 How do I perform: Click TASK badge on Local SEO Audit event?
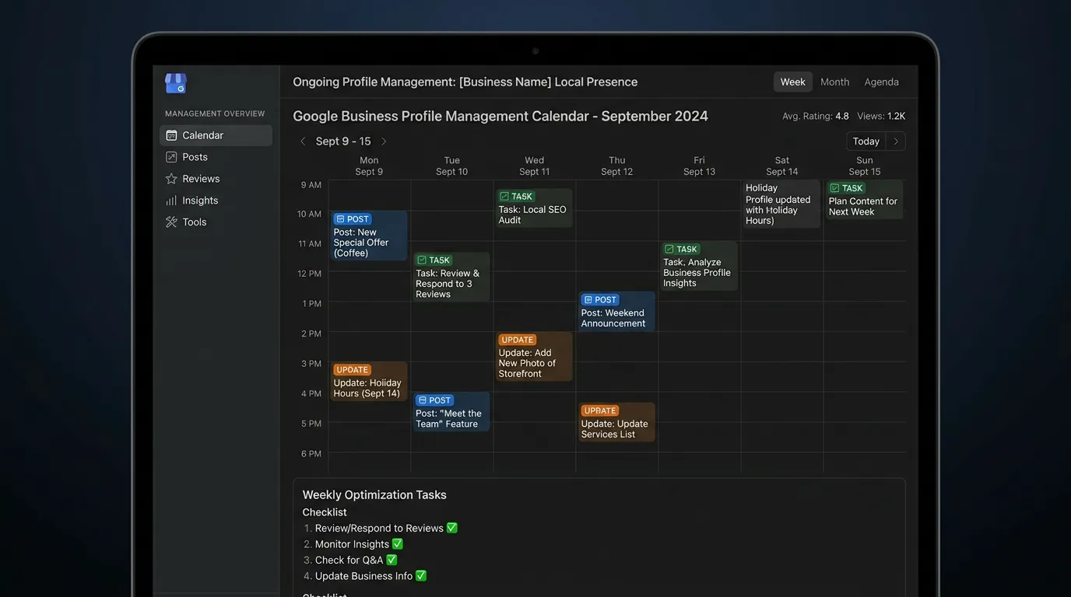coord(517,197)
